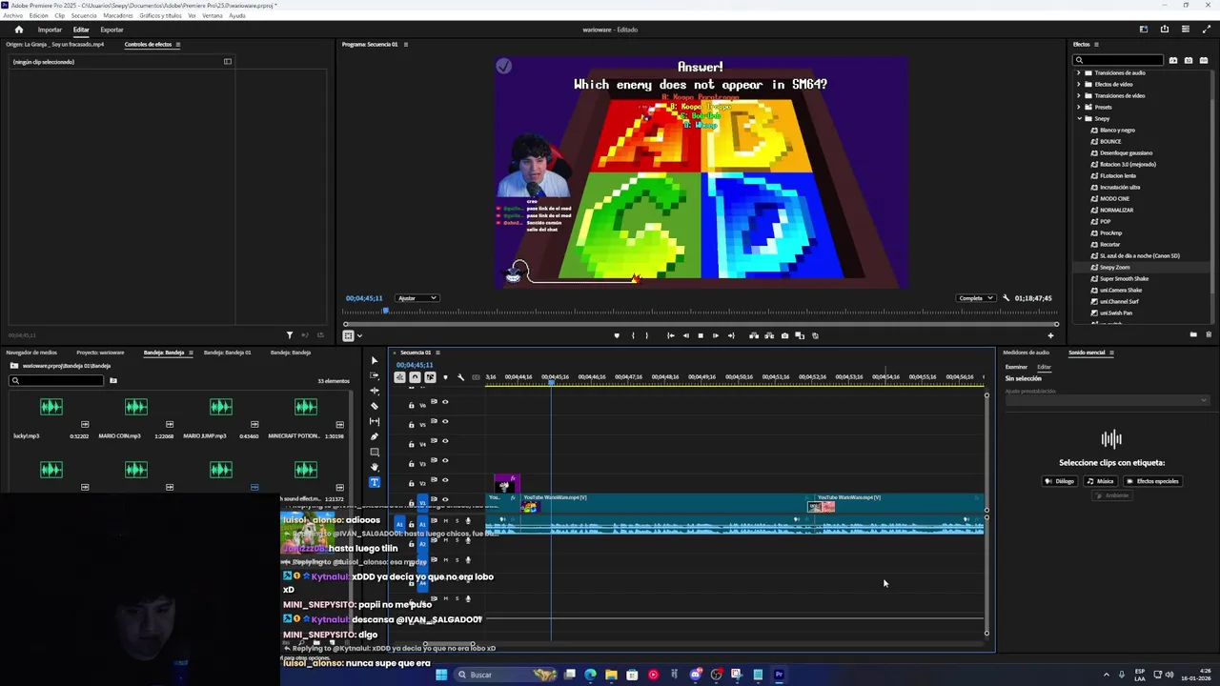The height and width of the screenshot is (686, 1220).
Task: Select the Rectangle tool
Action: (374, 452)
